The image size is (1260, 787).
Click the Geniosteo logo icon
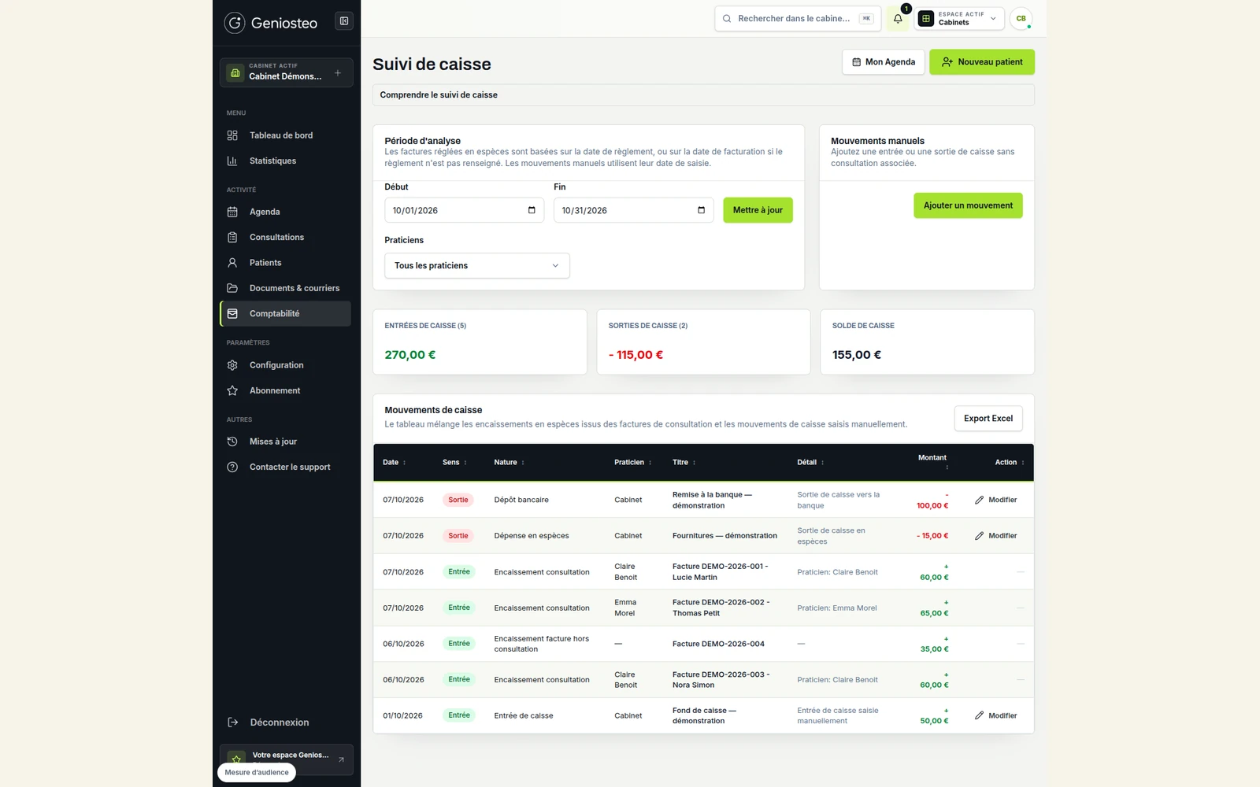pos(235,23)
